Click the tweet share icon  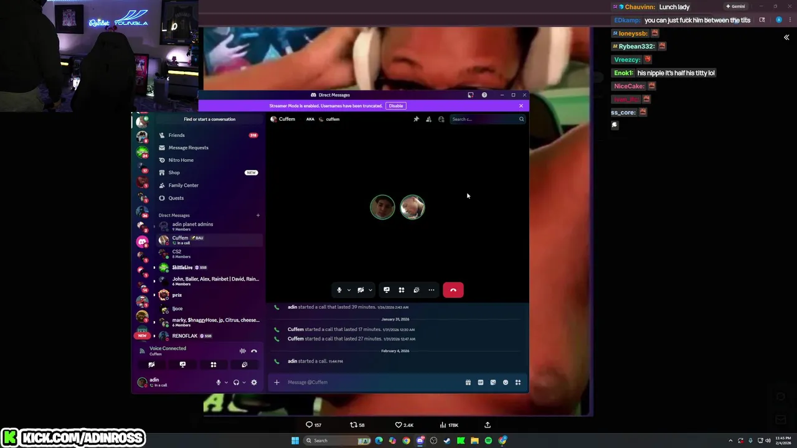(488, 425)
